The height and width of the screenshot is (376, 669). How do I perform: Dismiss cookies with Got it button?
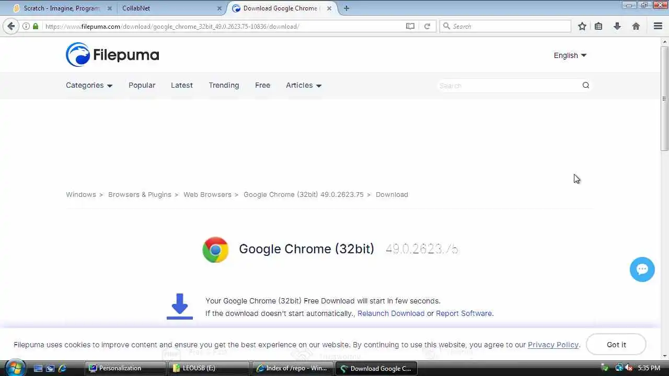click(616, 345)
